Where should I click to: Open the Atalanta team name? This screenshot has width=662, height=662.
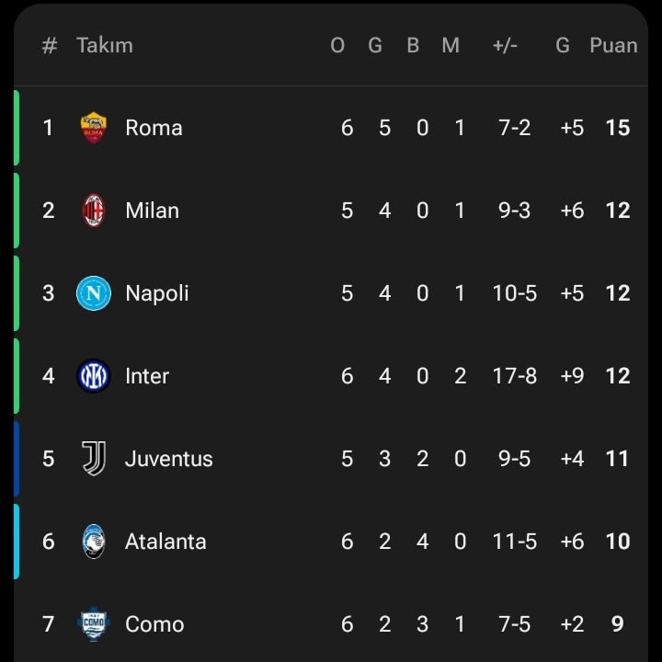click(x=165, y=542)
